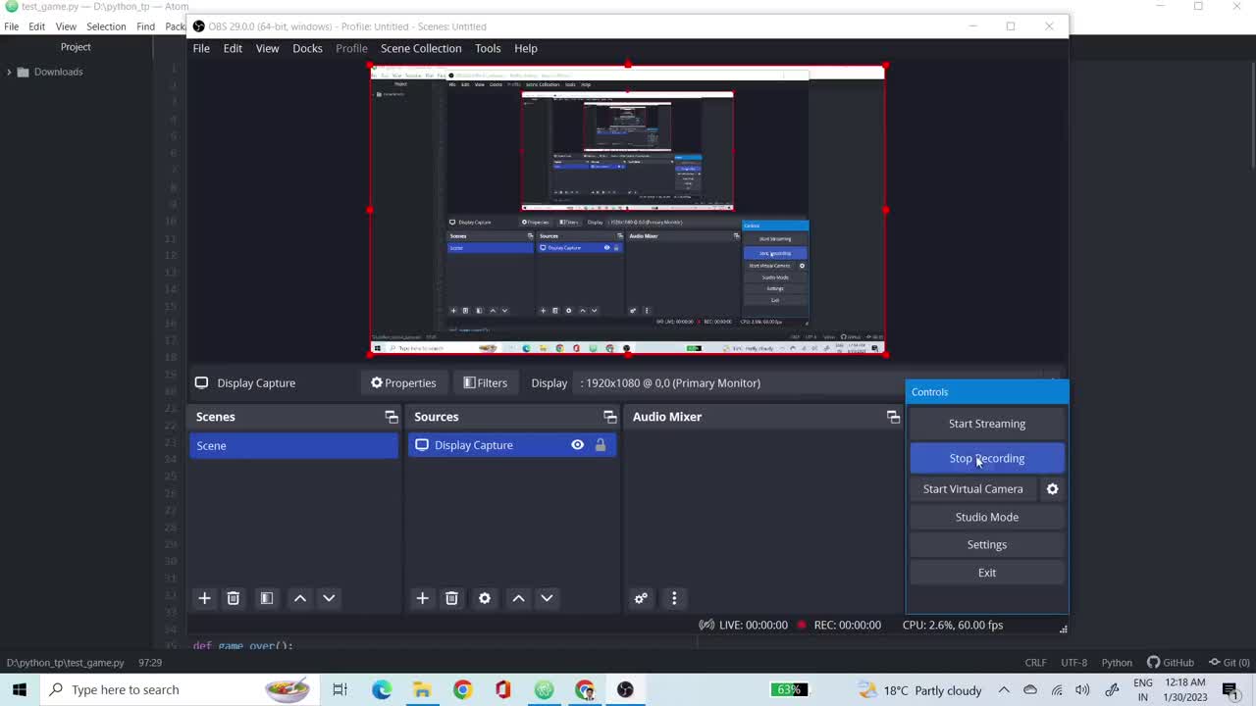Viewport: 1256px width, 706px height.
Task: Enable Studio Mode
Action: [987, 517]
